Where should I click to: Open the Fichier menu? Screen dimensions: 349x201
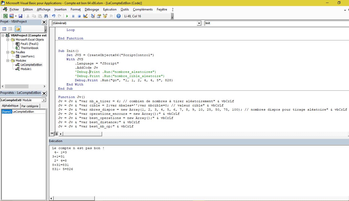tap(14, 9)
